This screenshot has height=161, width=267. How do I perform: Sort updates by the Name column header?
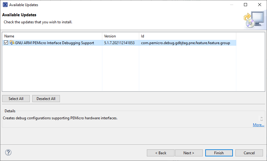click(x=52, y=36)
